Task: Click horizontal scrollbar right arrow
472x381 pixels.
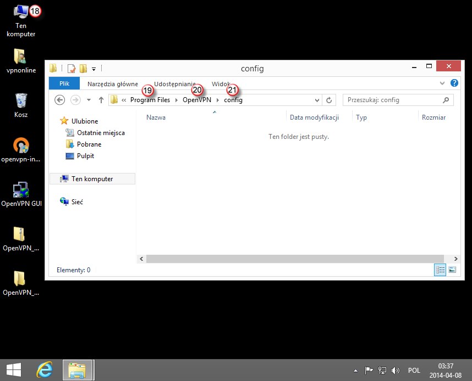Action: pyautogui.click(x=455, y=259)
